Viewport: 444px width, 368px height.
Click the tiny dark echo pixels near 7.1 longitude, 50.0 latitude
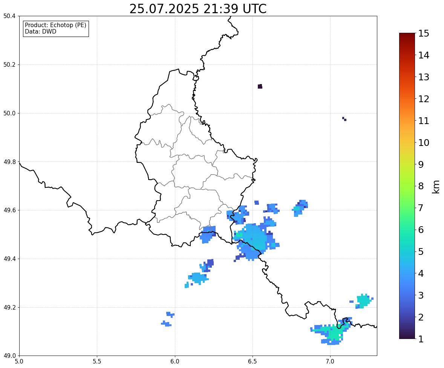(x=344, y=119)
